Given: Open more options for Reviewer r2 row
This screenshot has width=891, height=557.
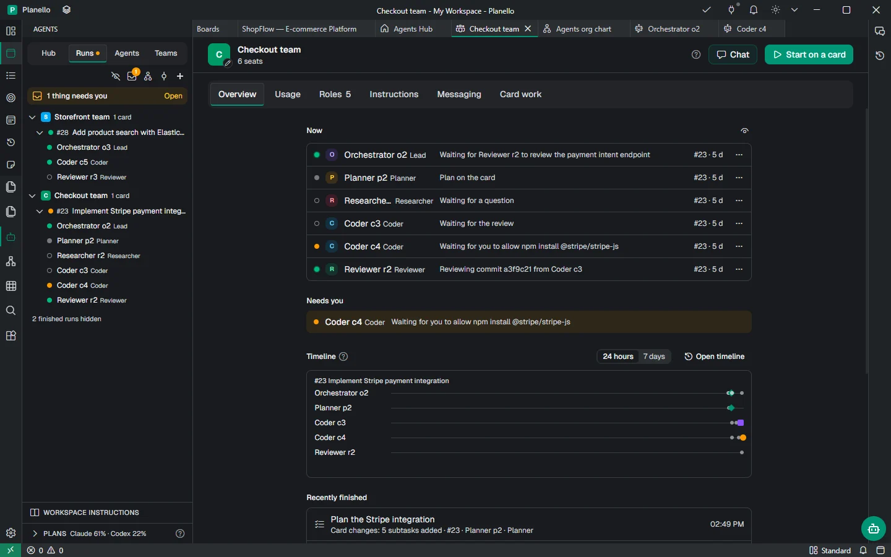Looking at the screenshot, I should pyautogui.click(x=739, y=269).
